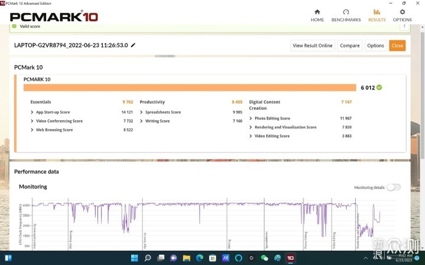Open the Widgets panel on the taskbar
The width and height of the screenshot is (425, 265).
tap(8, 258)
